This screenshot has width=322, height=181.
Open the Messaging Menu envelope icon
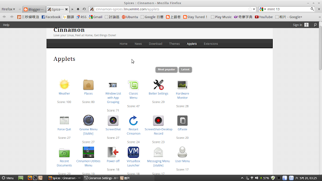[x=158, y=152]
